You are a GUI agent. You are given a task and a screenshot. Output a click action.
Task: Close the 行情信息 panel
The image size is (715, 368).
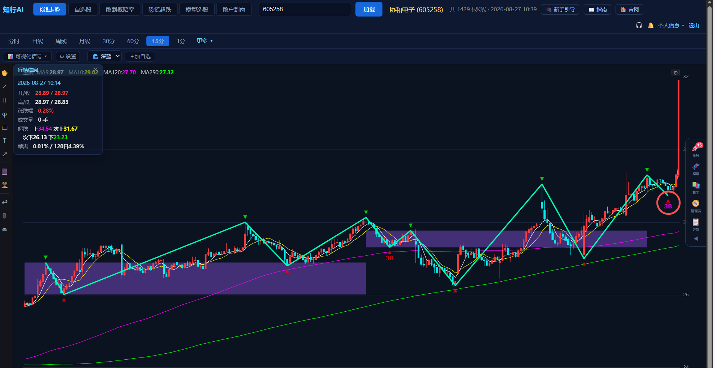95,70
